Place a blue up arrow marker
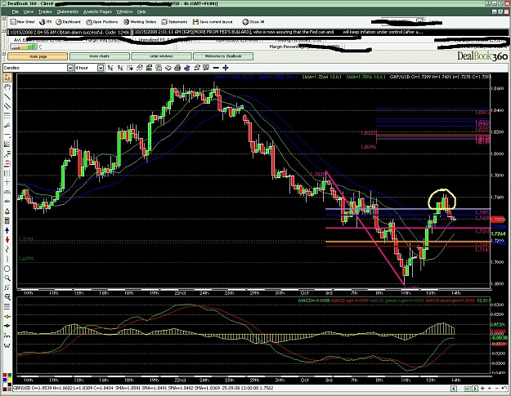This screenshot has height=396, width=511. (7, 230)
